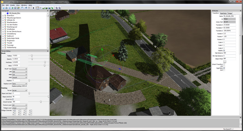This screenshot has height=131, width=243.
Task: Adjust the Radius slider handle
Action: pos(32,55)
